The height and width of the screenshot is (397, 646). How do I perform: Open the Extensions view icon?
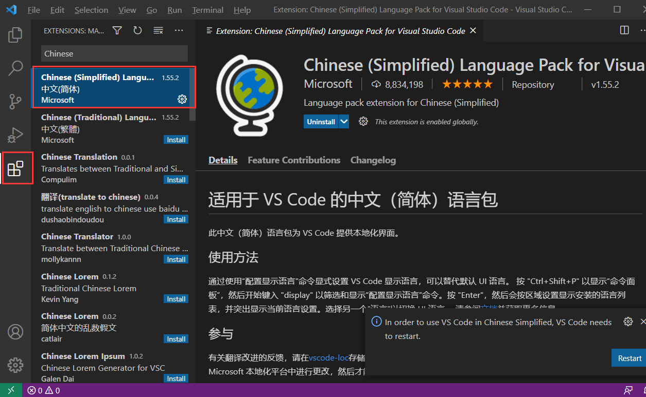[15, 168]
